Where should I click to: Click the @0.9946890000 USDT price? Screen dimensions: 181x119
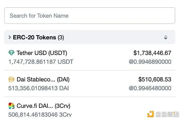tap(150, 62)
